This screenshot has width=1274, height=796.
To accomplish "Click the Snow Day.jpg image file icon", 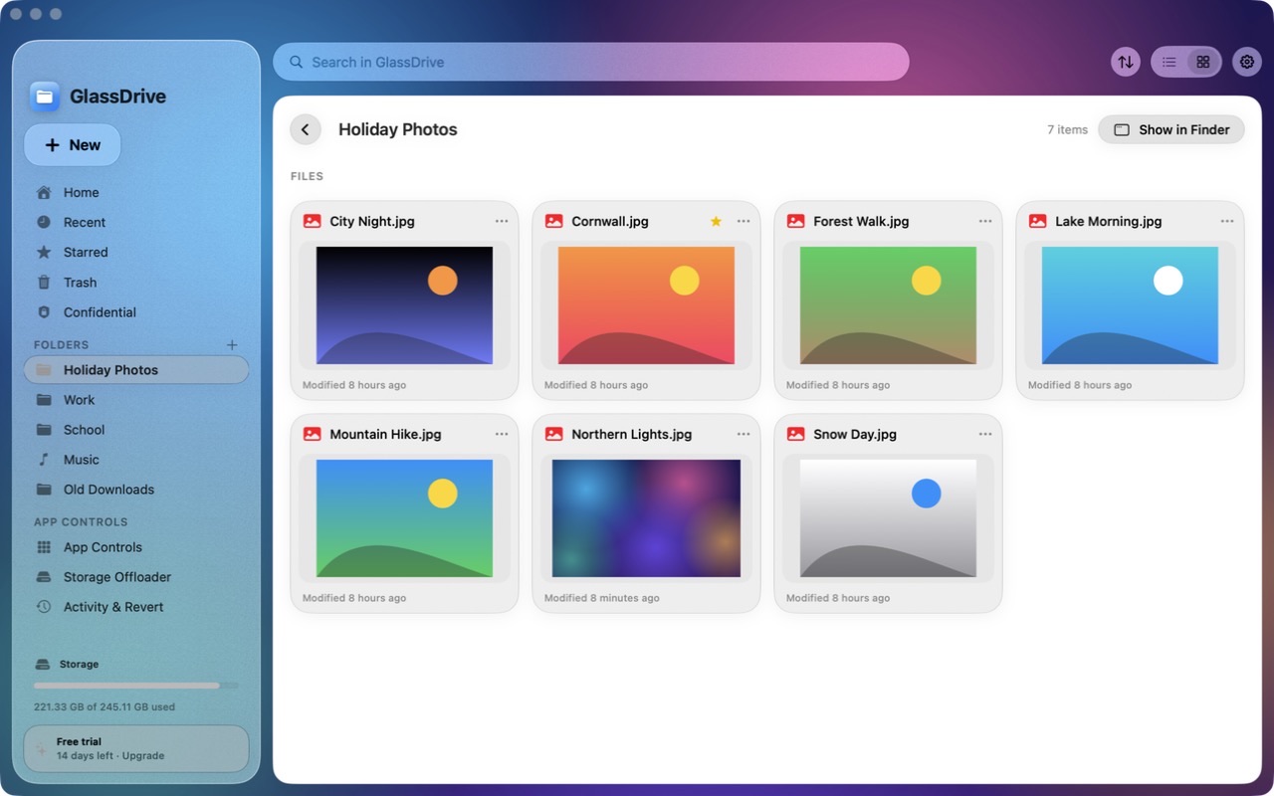I will click(796, 435).
